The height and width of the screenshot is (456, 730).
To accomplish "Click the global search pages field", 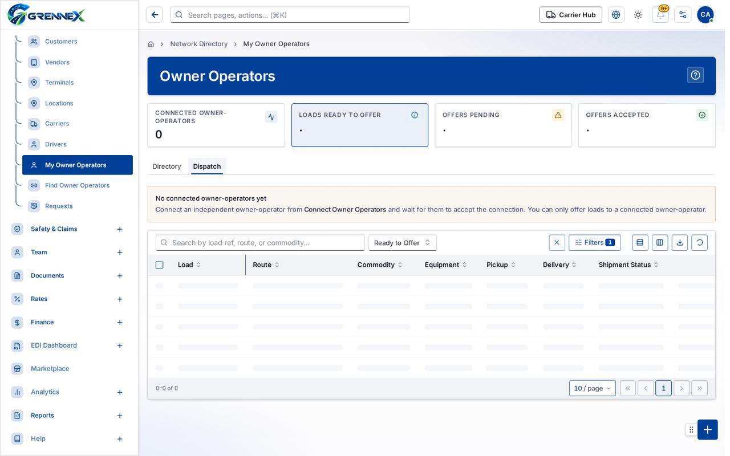I will click(x=290, y=15).
